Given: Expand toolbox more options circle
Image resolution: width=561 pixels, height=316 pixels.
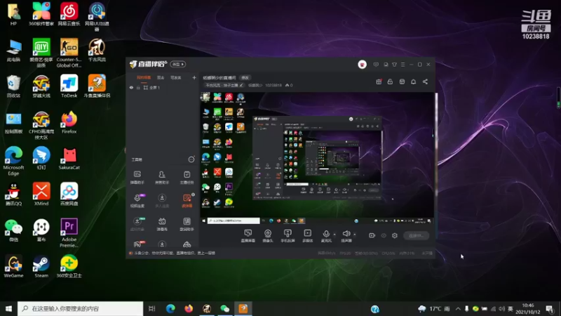Looking at the screenshot, I should tap(191, 159).
